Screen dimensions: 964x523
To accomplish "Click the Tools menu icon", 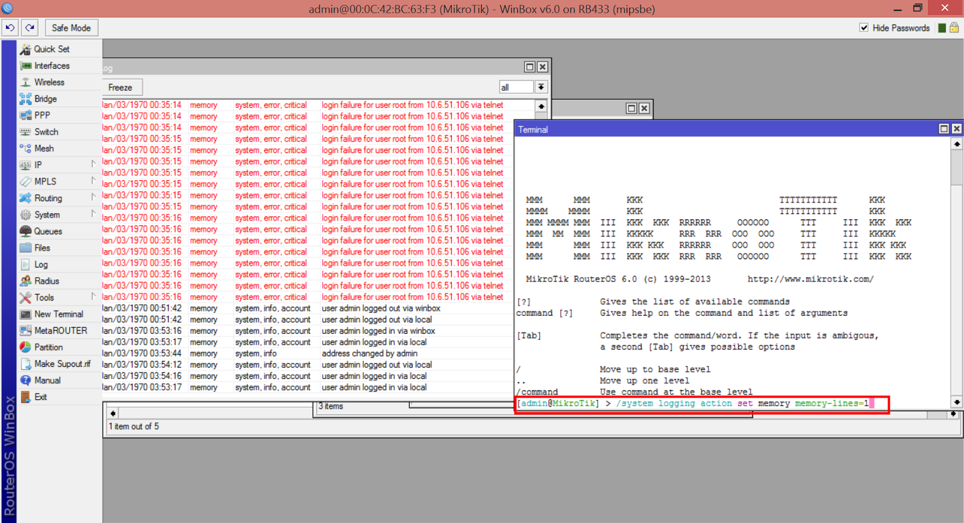I will click(x=25, y=298).
